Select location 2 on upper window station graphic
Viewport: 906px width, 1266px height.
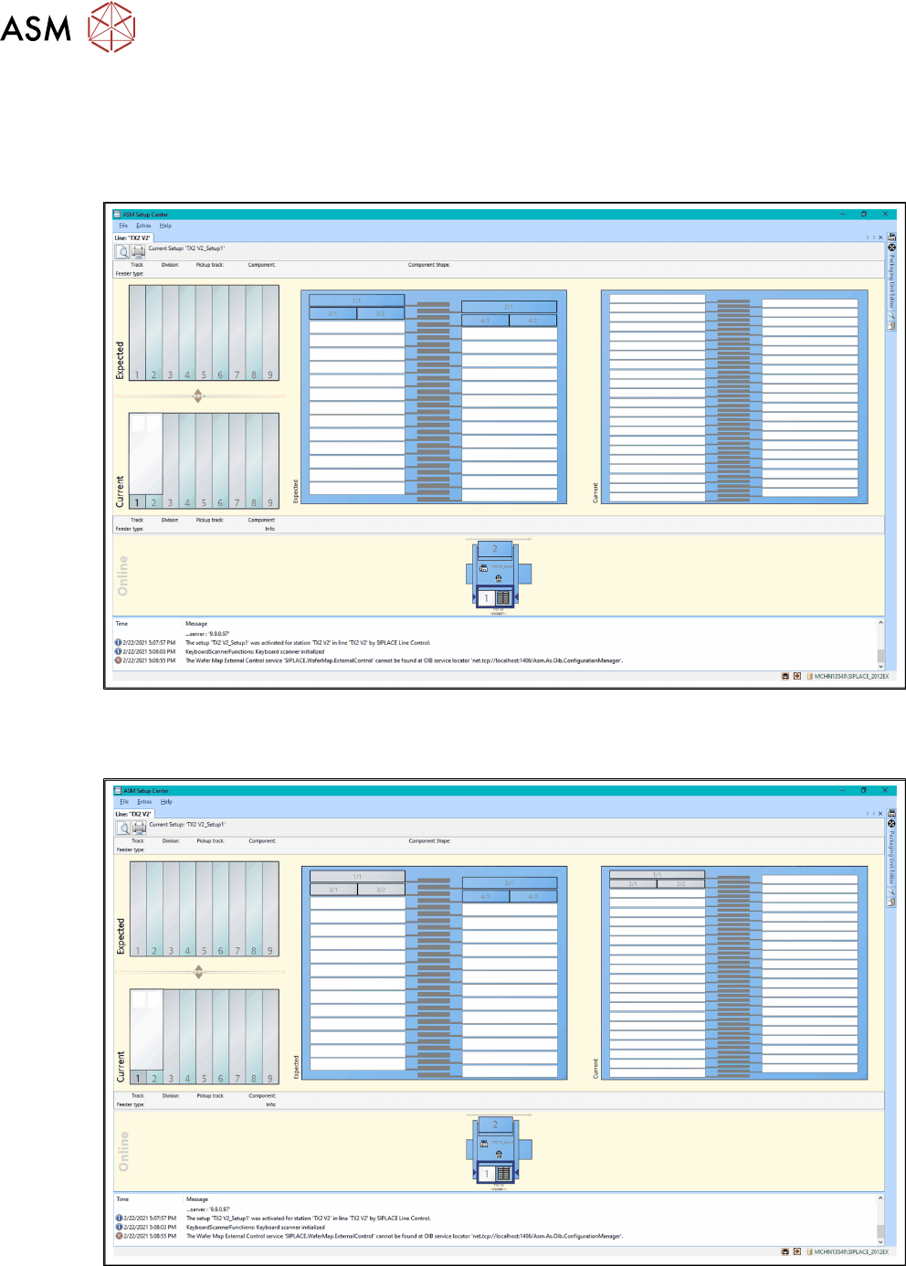point(495,549)
